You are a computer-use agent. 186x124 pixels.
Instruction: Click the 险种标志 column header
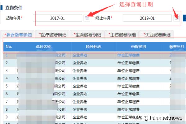tap(94, 46)
